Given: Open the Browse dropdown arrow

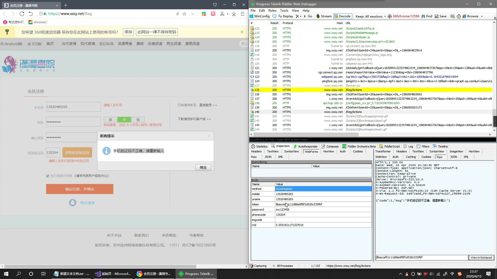Looking at the screenshot, I should 482,16.
